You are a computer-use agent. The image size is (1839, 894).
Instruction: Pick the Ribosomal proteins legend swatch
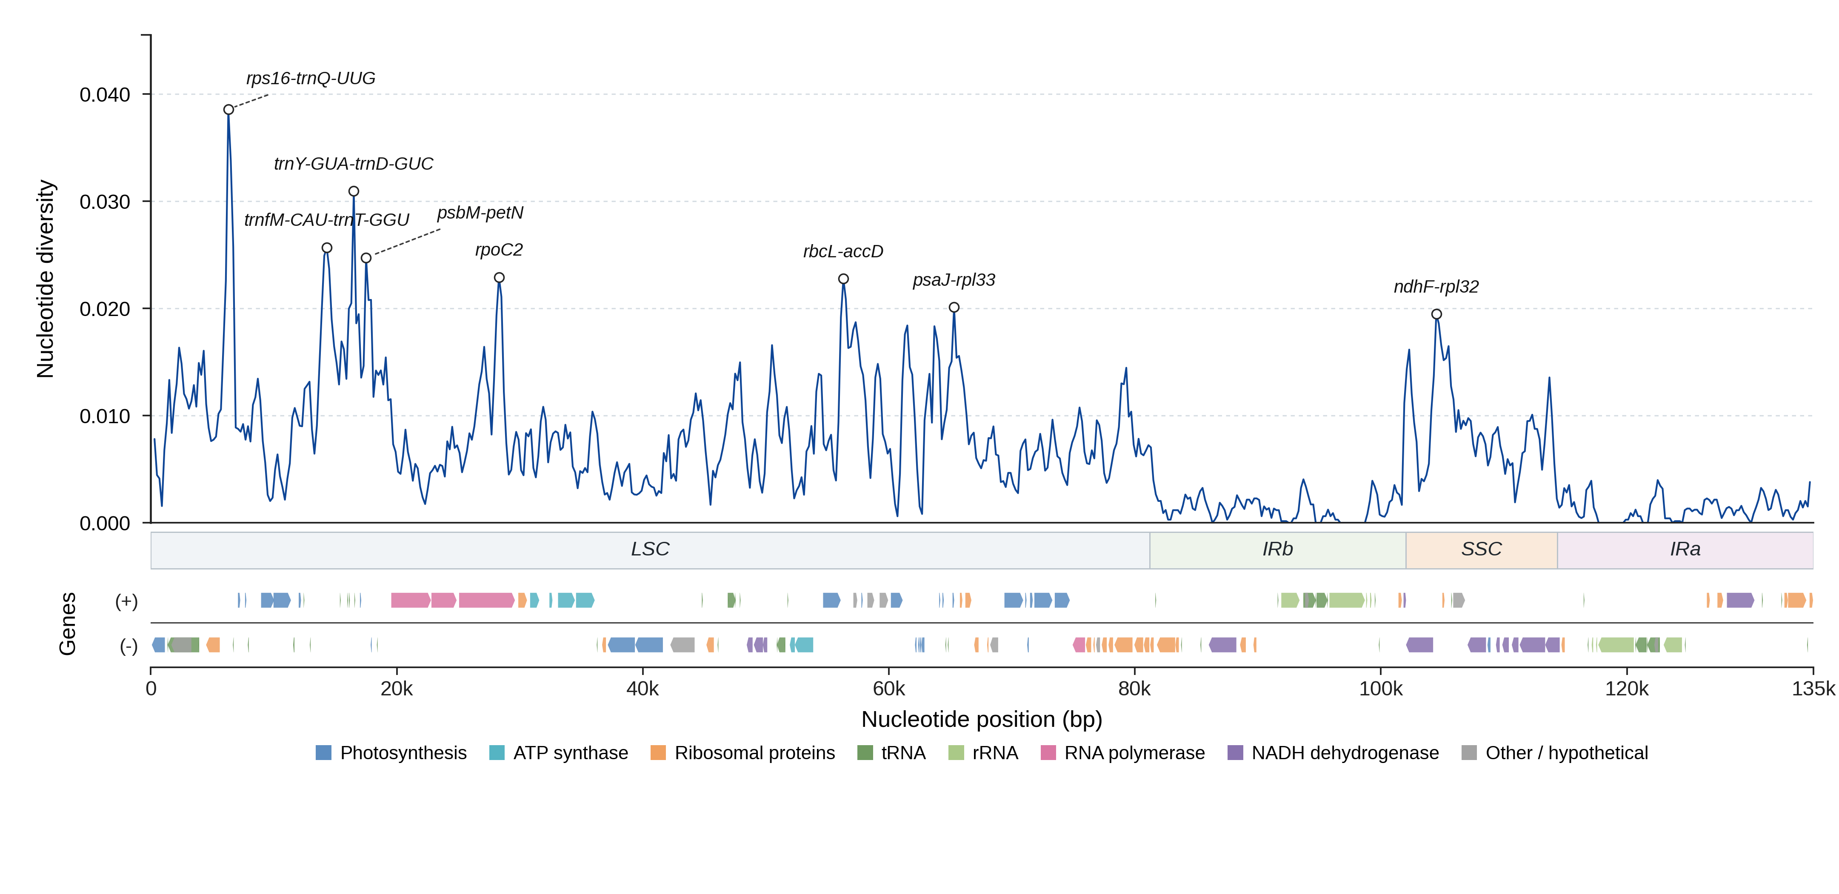click(658, 753)
